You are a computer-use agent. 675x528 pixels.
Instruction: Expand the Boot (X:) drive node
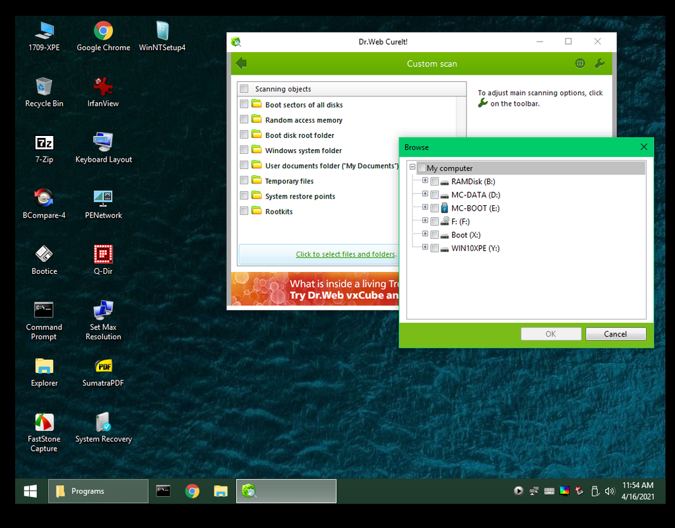(426, 234)
